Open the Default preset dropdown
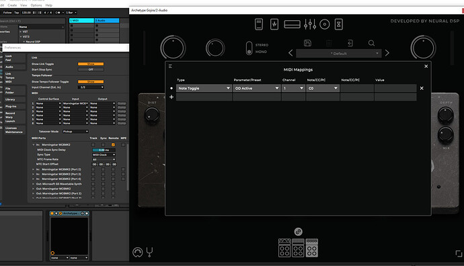The width and height of the screenshot is (464, 266). point(338,54)
